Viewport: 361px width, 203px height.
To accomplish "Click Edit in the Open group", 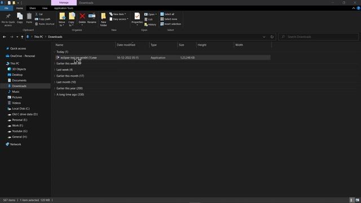I will (148, 19).
